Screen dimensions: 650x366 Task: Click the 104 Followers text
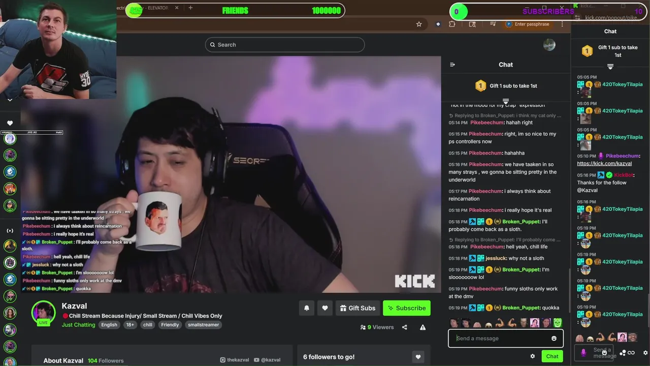[106, 360]
